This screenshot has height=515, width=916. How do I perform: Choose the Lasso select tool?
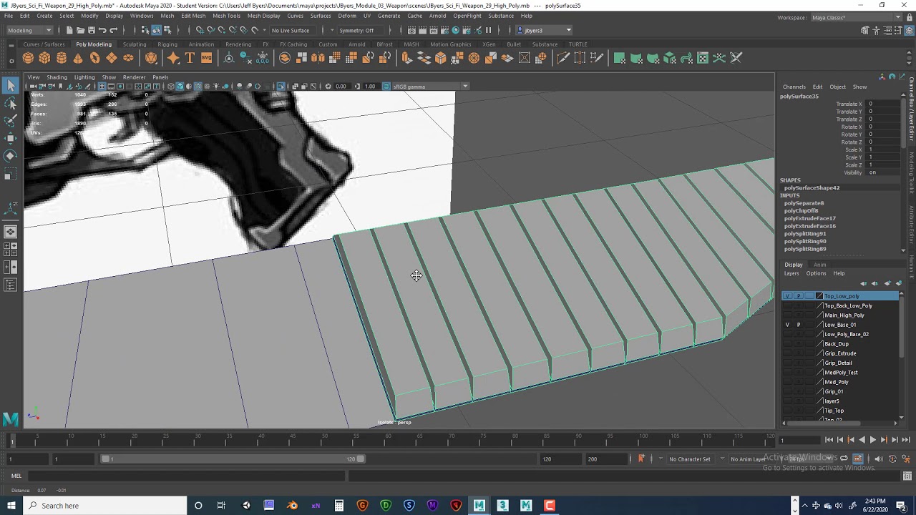coord(10,104)
